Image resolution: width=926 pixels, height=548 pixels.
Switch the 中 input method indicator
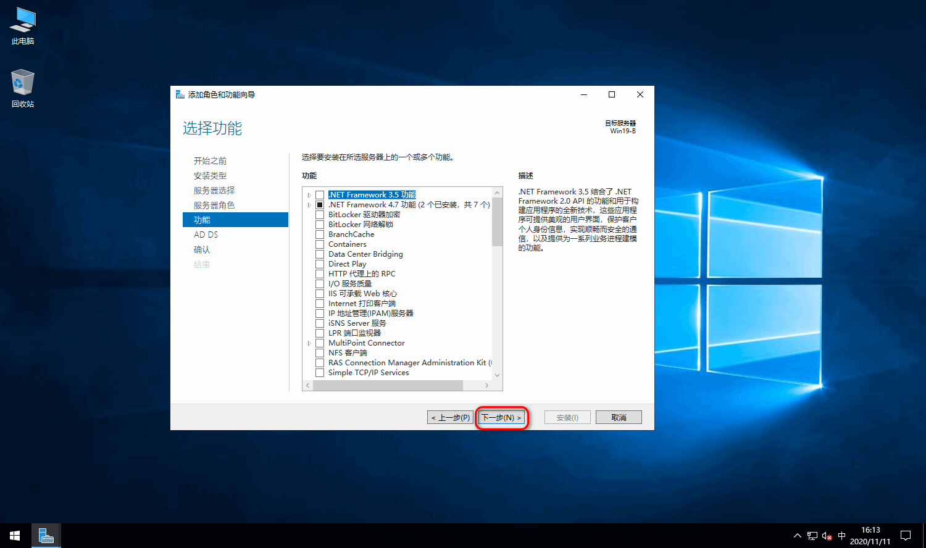pos(841,536)
